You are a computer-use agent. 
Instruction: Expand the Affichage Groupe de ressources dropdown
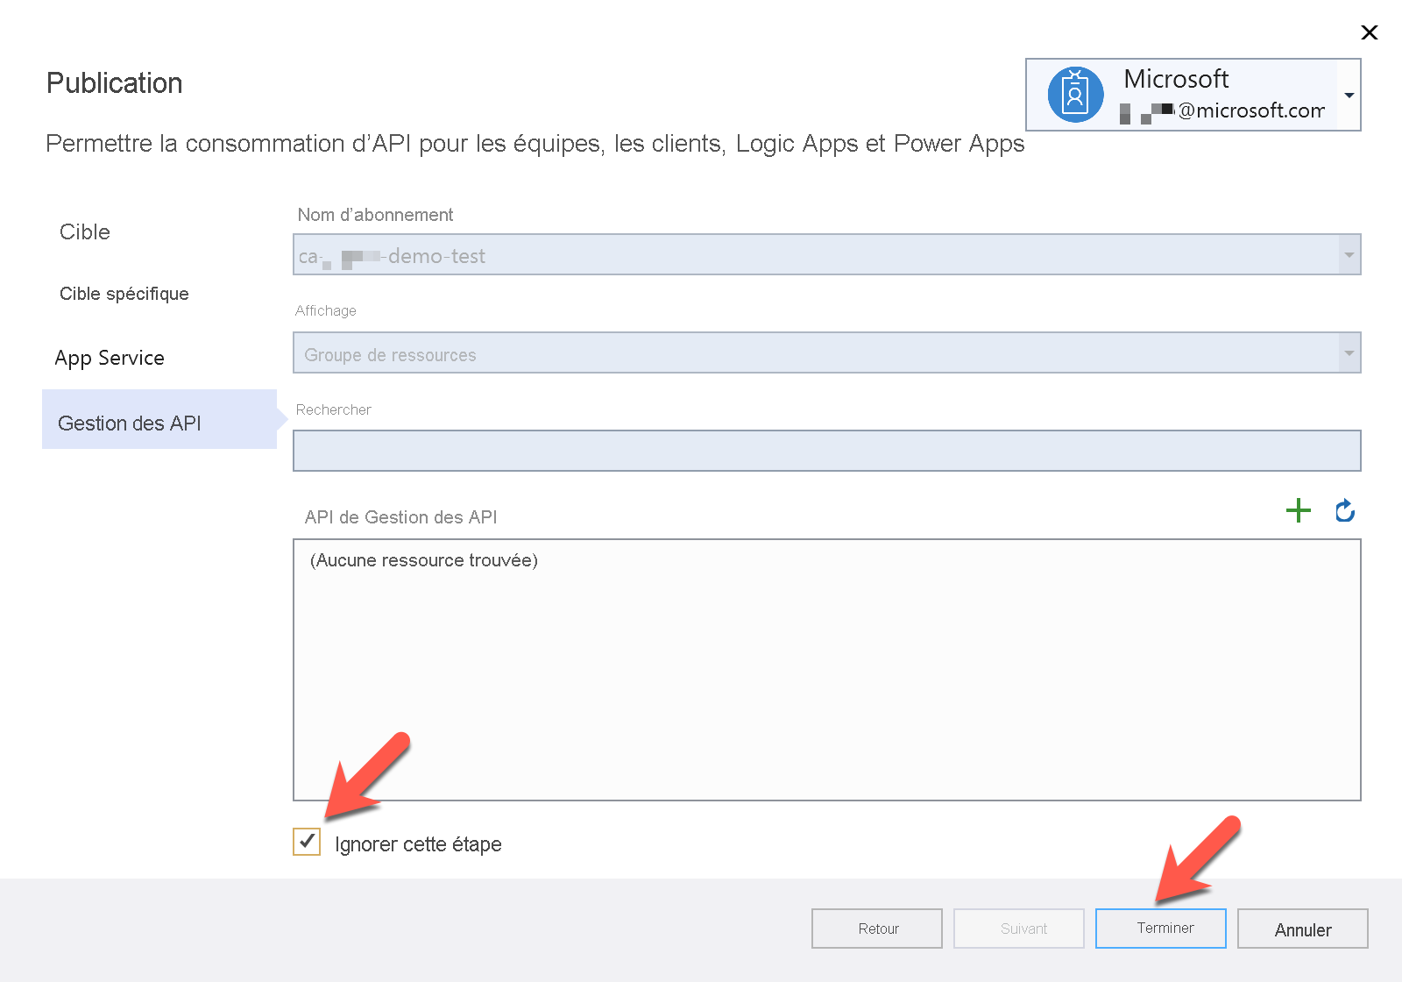(1349, 353)
